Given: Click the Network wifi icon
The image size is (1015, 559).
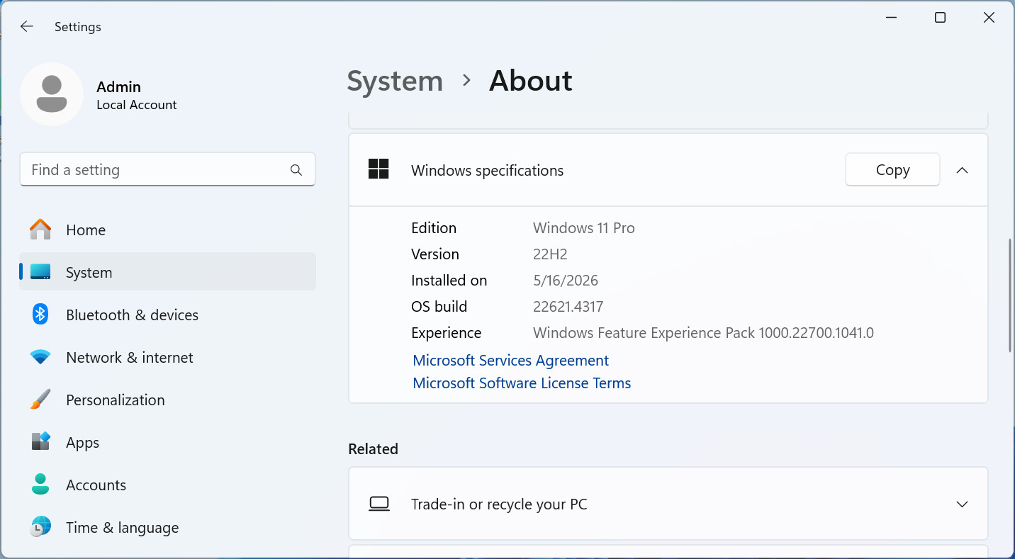Looking at the screenshot, I should pos(40,357).
